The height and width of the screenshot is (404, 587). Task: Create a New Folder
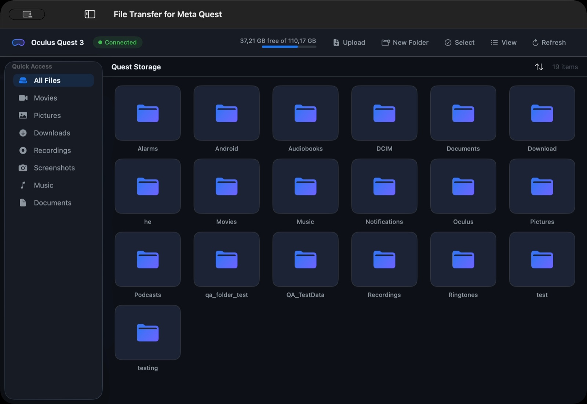[405, 43]
